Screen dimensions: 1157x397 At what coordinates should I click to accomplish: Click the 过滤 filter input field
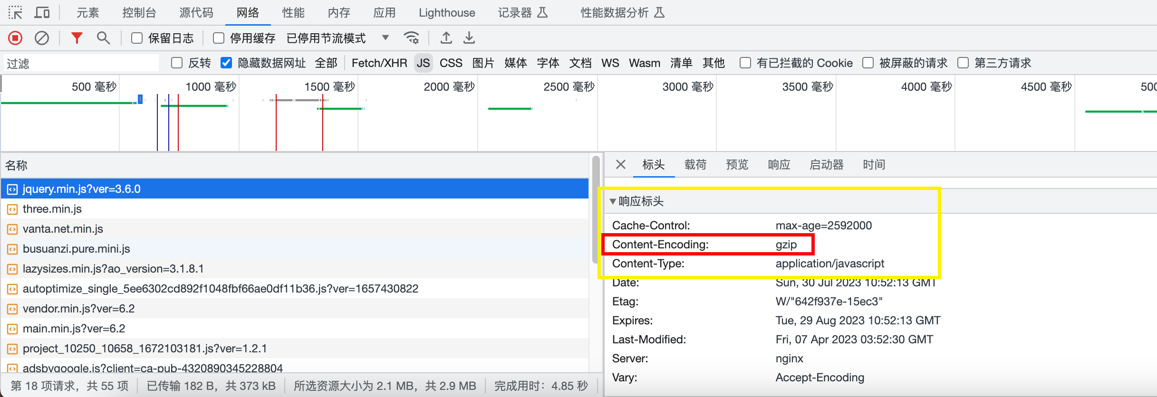81,63
